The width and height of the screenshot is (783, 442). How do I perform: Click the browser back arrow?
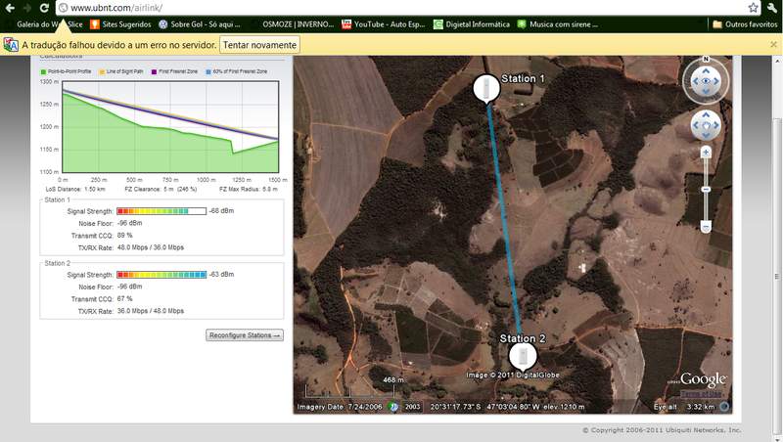click(x=10, y=8)
